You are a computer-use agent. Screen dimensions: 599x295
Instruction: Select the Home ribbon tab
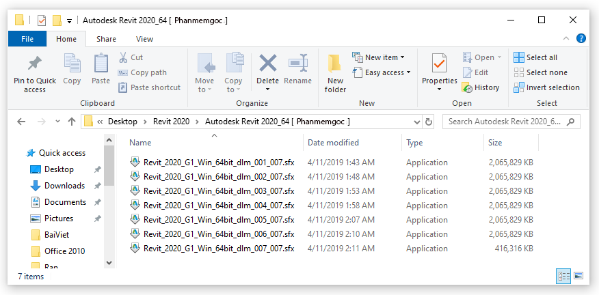click(x=66, y=39)
